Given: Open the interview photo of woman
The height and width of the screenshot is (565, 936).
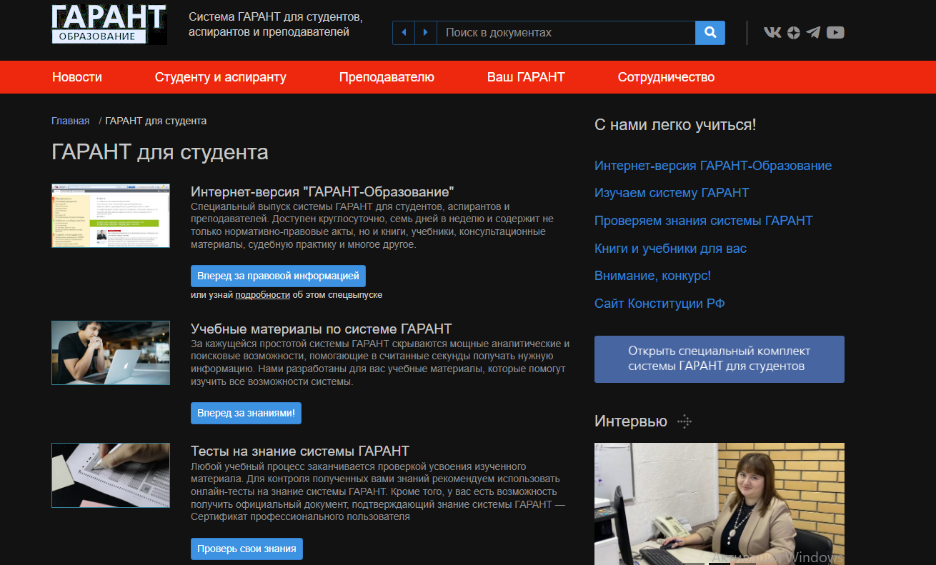Looking at the screenshot, I should tap(720, 504).
